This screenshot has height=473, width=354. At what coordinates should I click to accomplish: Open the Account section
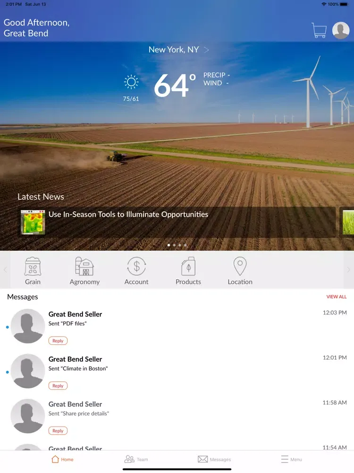[x=136, y=271]
